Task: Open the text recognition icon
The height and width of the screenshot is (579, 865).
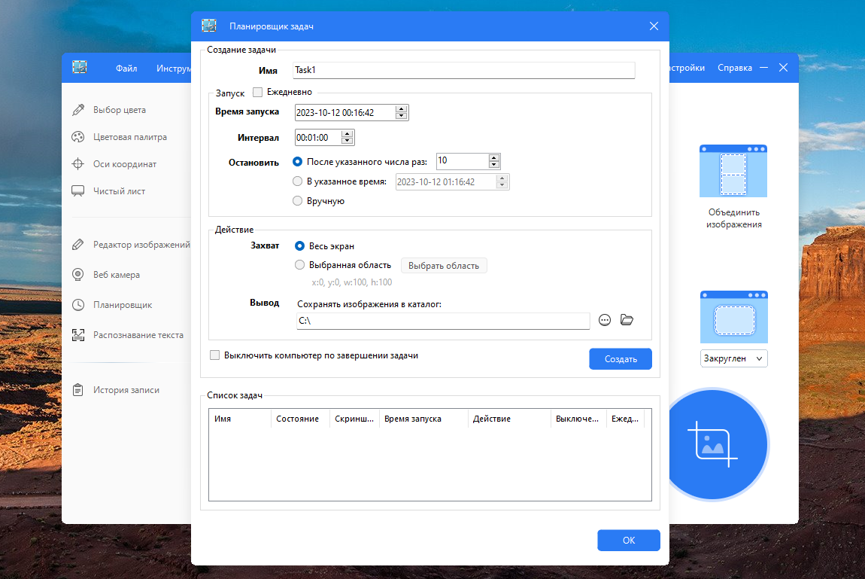Action: click(78, 335)
